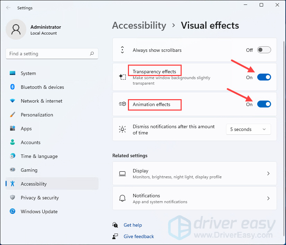Select Personalization in sidebar

52,115
